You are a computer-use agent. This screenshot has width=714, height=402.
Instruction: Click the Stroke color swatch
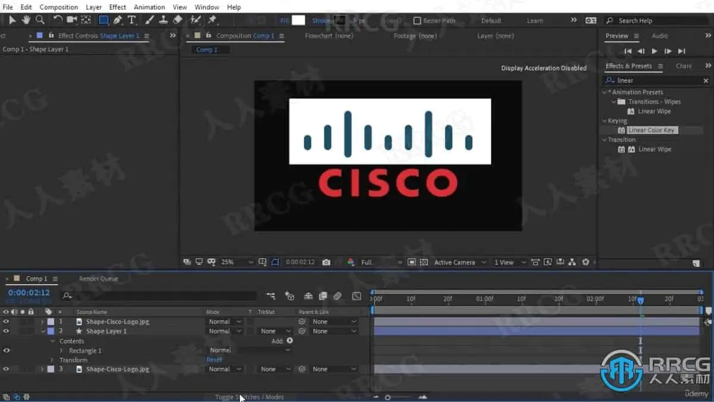[339, 20]
